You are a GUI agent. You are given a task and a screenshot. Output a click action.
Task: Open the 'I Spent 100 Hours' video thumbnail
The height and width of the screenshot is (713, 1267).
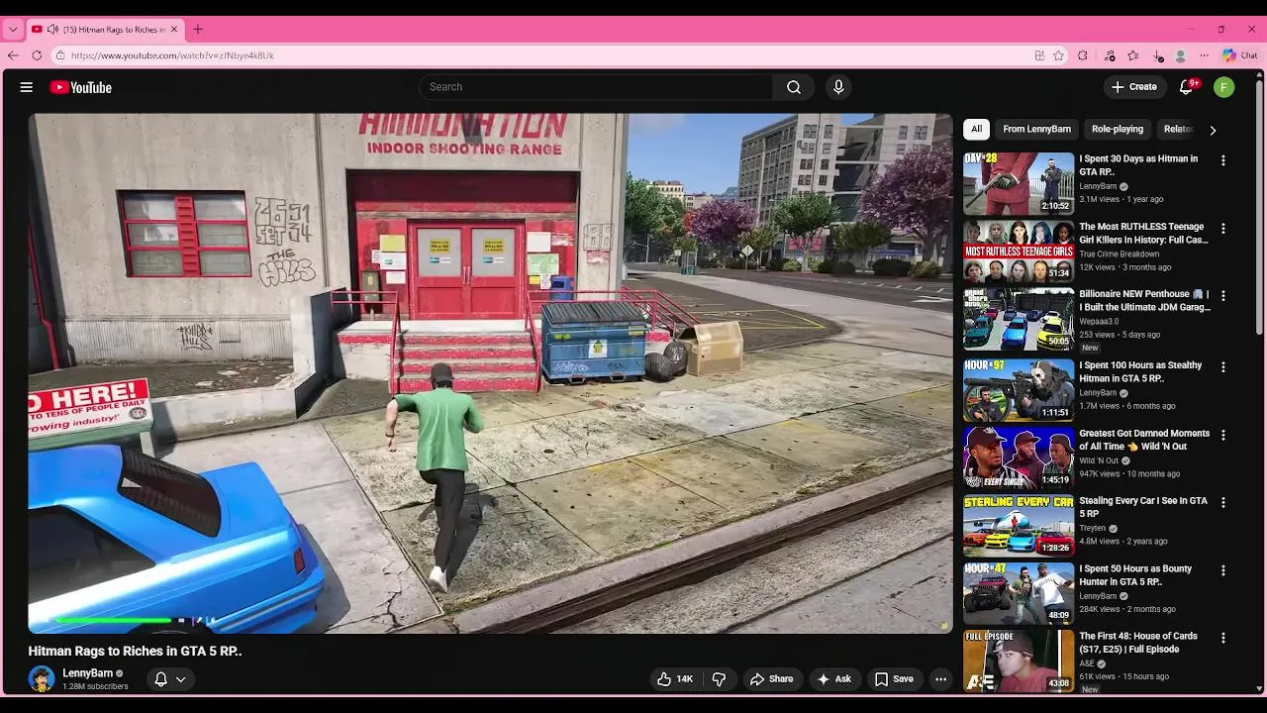tap(1019, 390)
